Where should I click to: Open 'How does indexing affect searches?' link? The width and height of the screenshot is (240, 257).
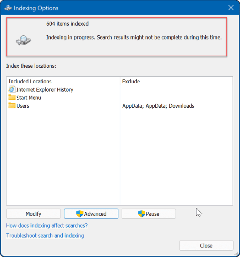pos(47,225)
